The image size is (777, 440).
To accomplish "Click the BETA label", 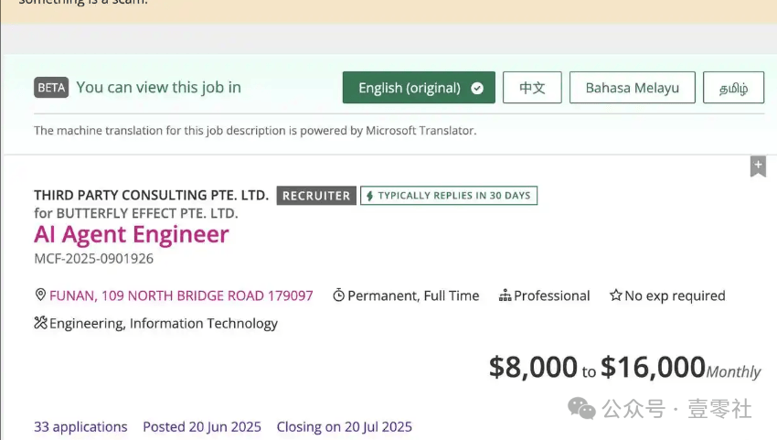I will pyautogui.click(x=51, y=88).
